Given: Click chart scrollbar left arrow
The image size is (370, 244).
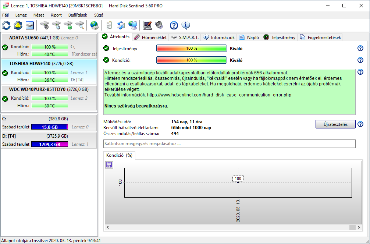Looking at the screenshot, I should [108, 227].
